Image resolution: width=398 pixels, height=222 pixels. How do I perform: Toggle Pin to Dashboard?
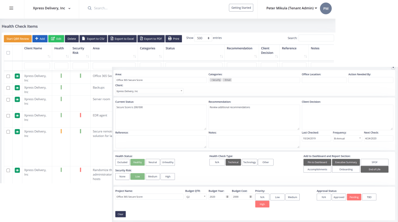point(317,162)
